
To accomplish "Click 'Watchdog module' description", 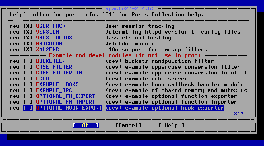I will click(x=130, y=44).
